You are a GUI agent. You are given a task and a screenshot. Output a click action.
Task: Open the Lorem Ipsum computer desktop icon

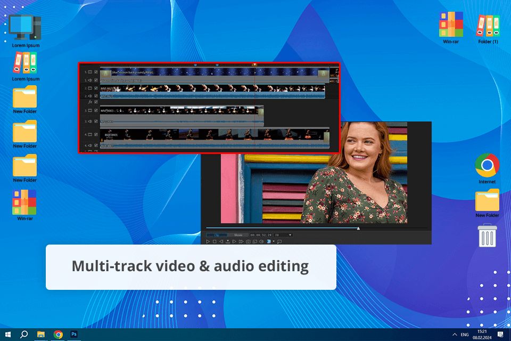pos(25,31)
